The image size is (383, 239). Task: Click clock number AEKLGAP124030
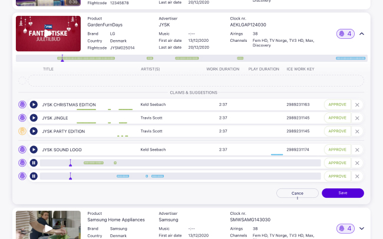tap(248, 25)
